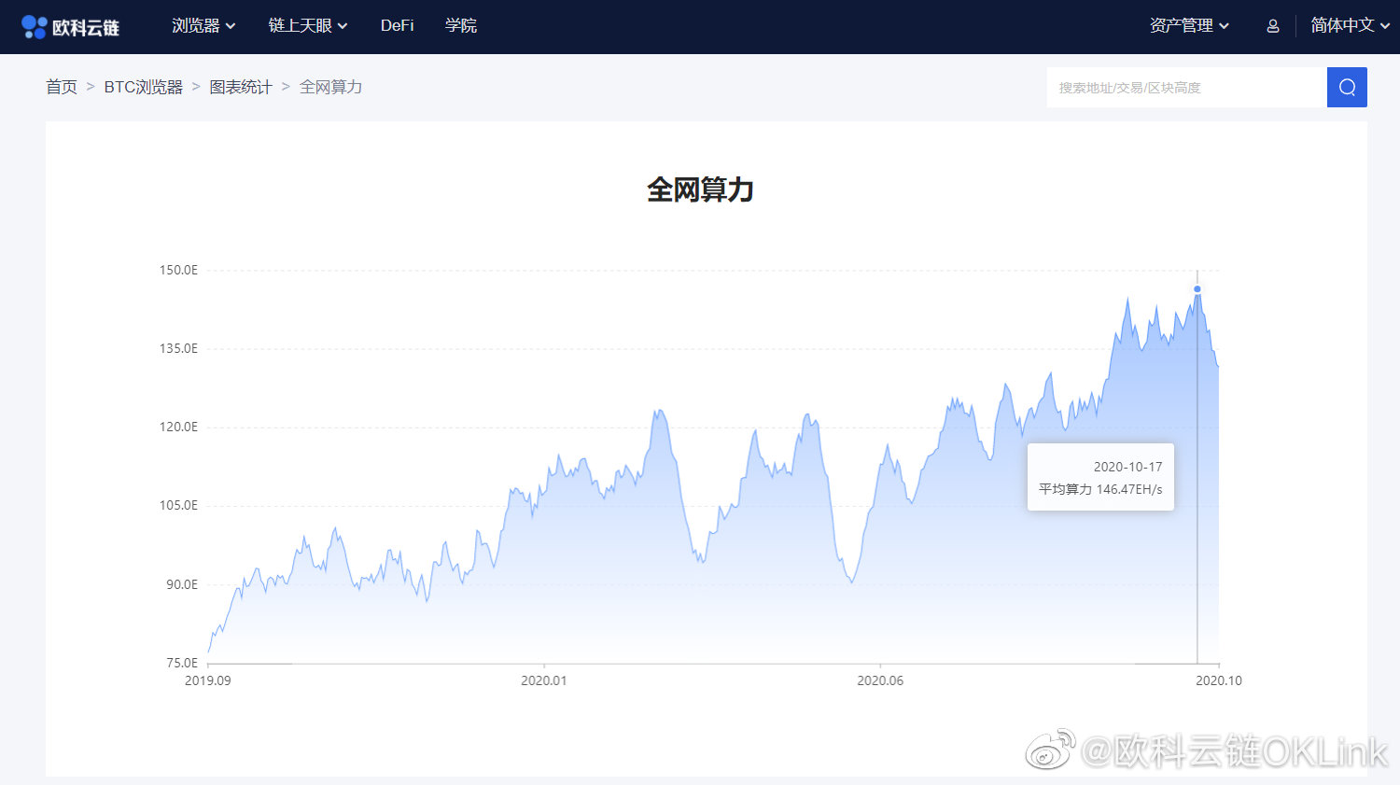Click the 平均算力 tooltip box
Viewport: 1400px width, 785px height.
(1100, 477)
